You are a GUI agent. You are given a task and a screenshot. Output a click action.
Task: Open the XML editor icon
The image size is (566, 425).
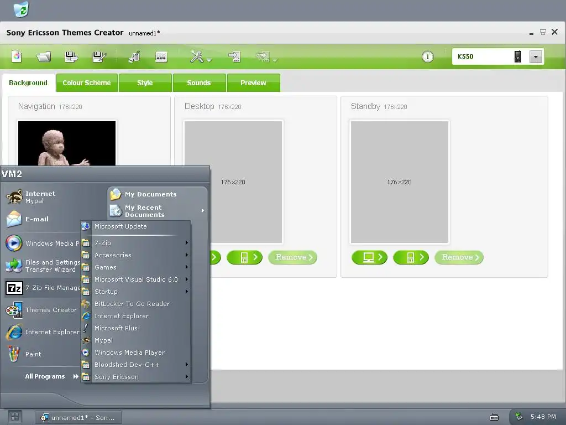coord(161,57)
